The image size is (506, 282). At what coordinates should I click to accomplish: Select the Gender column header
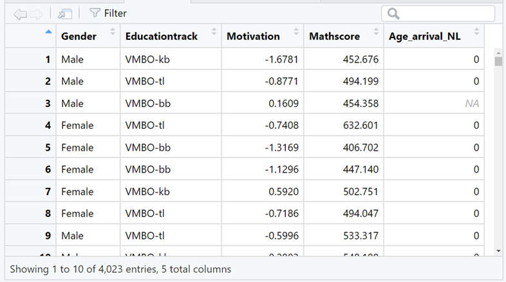click(79, 37)
